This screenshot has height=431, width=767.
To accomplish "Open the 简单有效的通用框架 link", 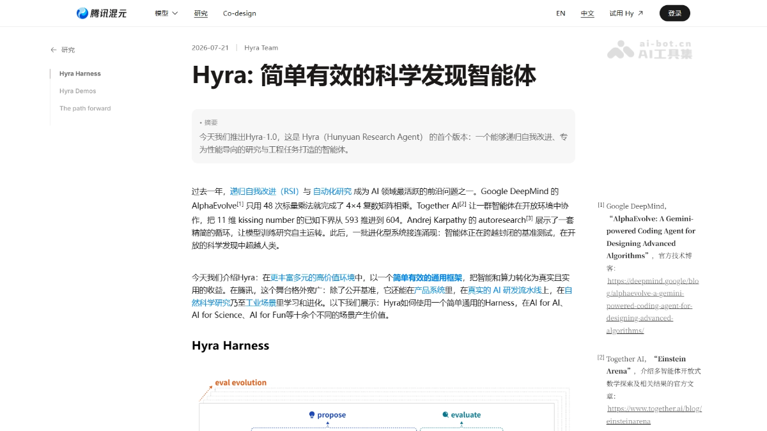I will (x=427, y=278).
